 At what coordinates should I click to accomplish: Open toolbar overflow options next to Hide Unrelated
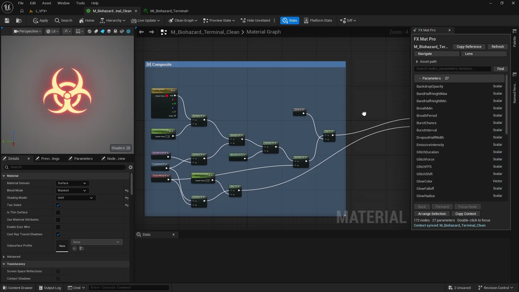[x=275, y=21]
